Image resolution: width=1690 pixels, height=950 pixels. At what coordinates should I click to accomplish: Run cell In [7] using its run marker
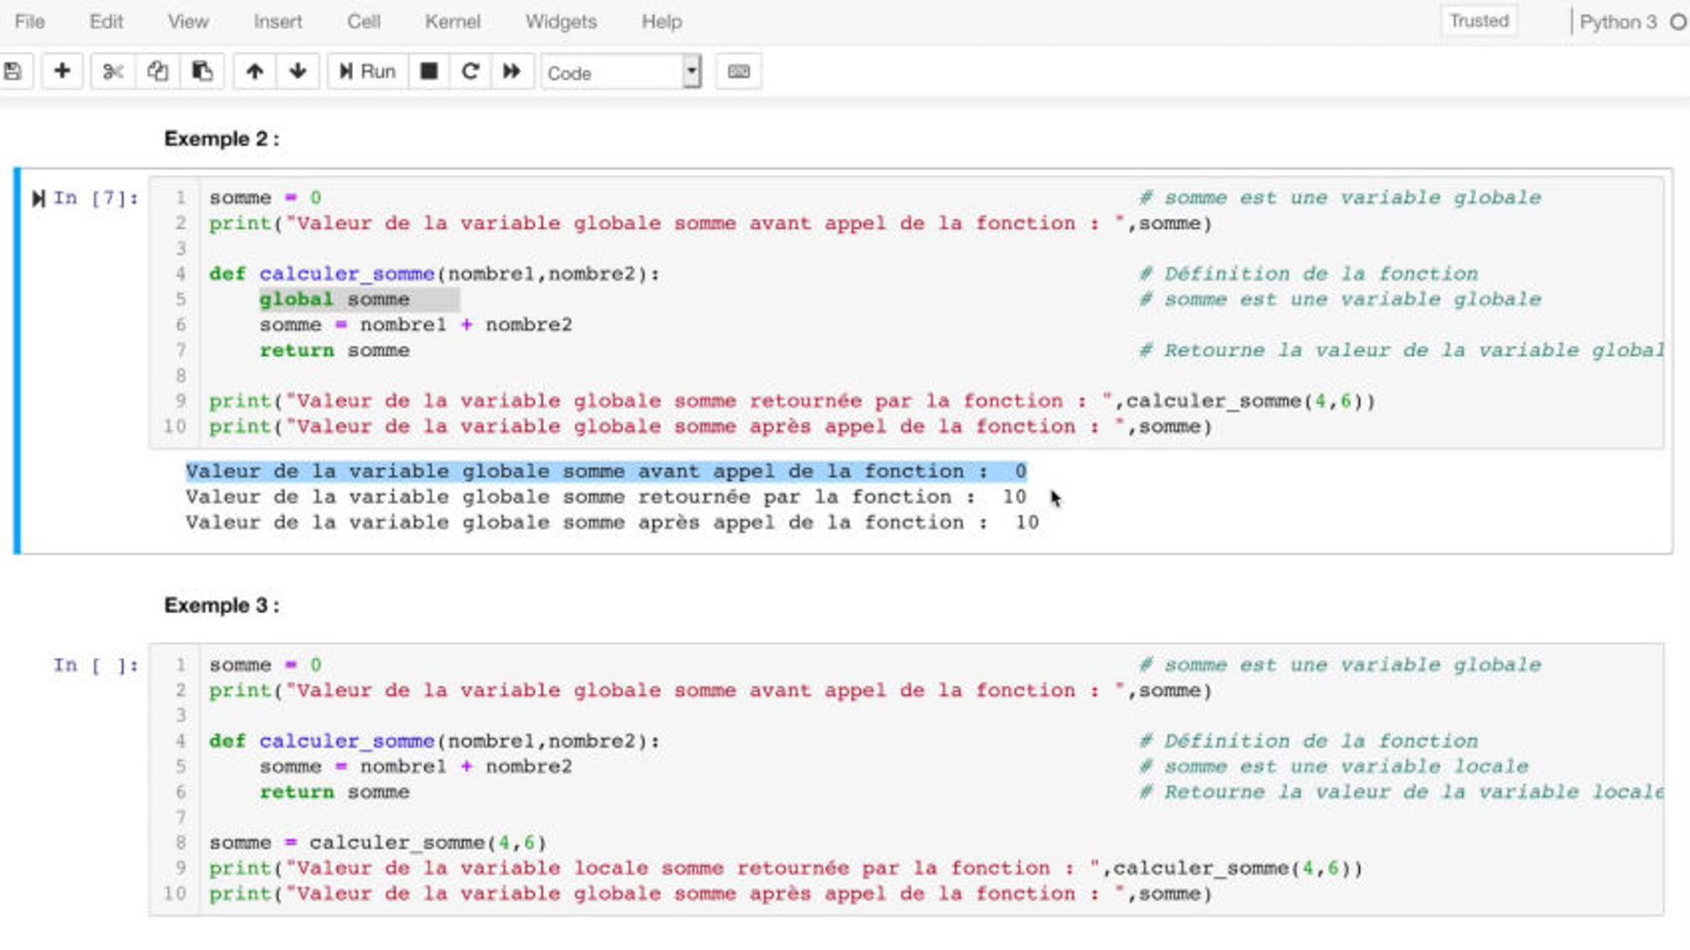38,199
